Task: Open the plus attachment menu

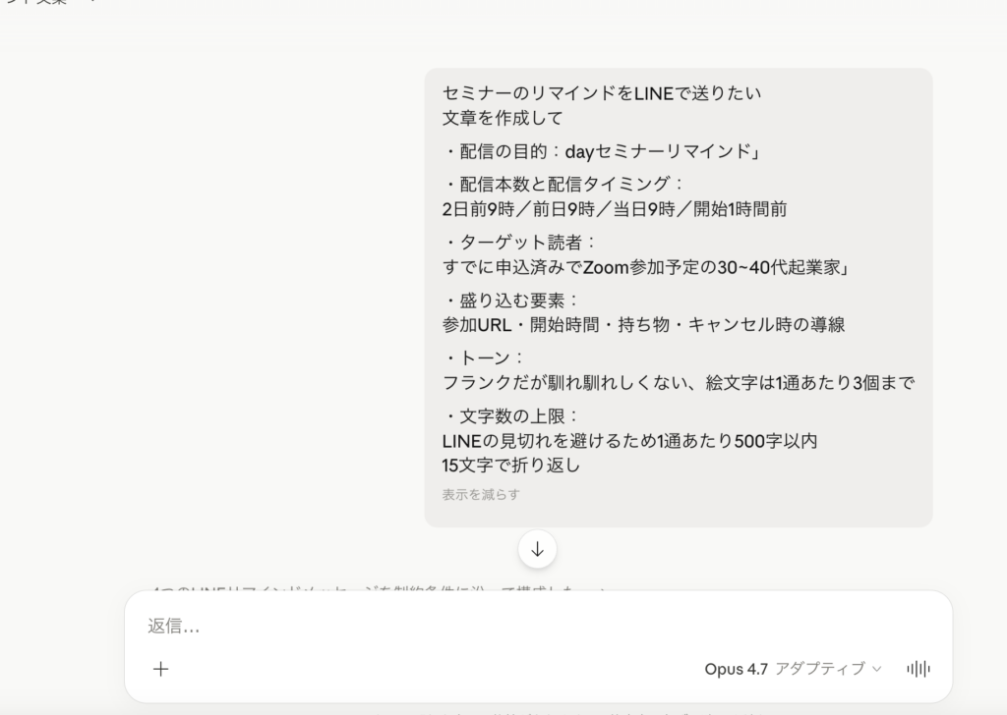Action: pos(161,669)
